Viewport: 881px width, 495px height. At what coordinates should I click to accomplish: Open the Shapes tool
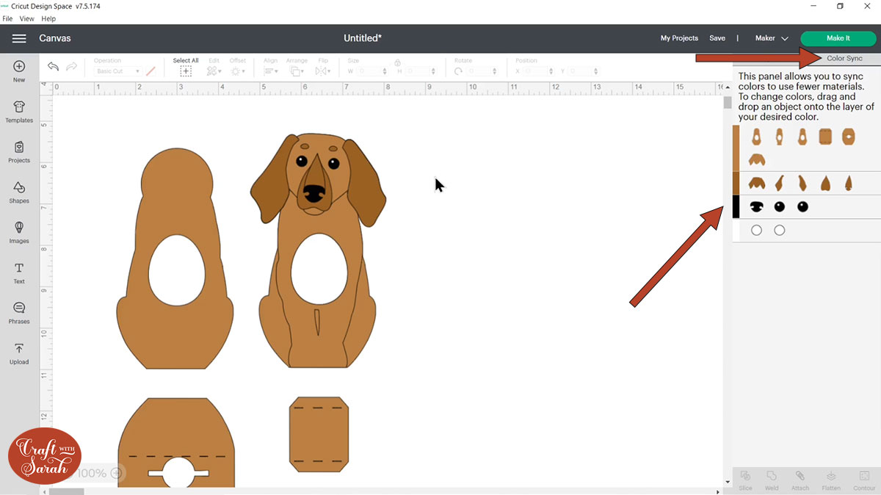[x=19, y=192]
